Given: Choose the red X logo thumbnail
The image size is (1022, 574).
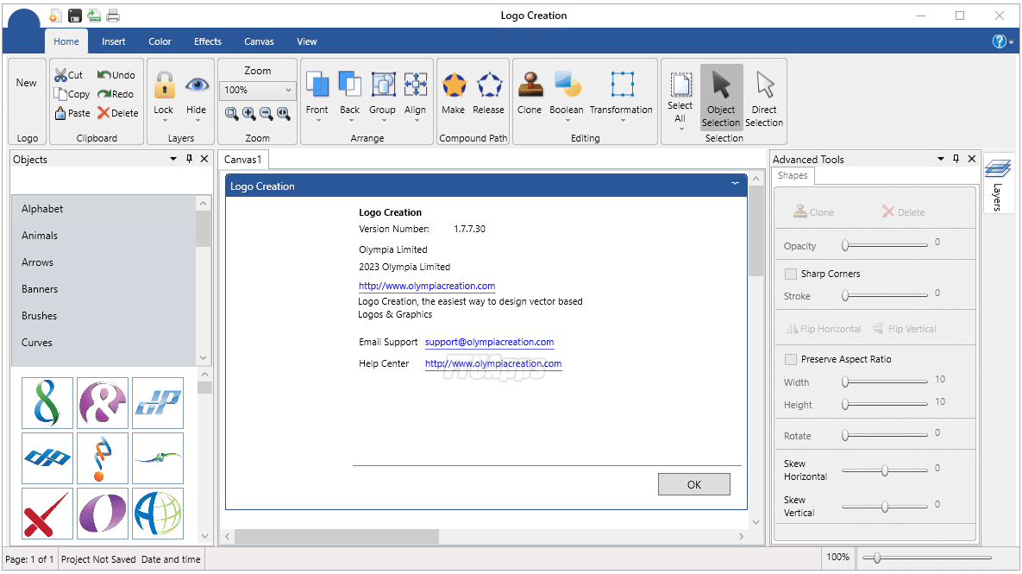Looking at the screenshot, I should [x=47, y=514].
